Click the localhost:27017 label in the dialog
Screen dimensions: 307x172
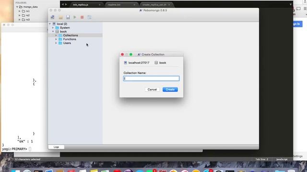click(x=139, y=63)
